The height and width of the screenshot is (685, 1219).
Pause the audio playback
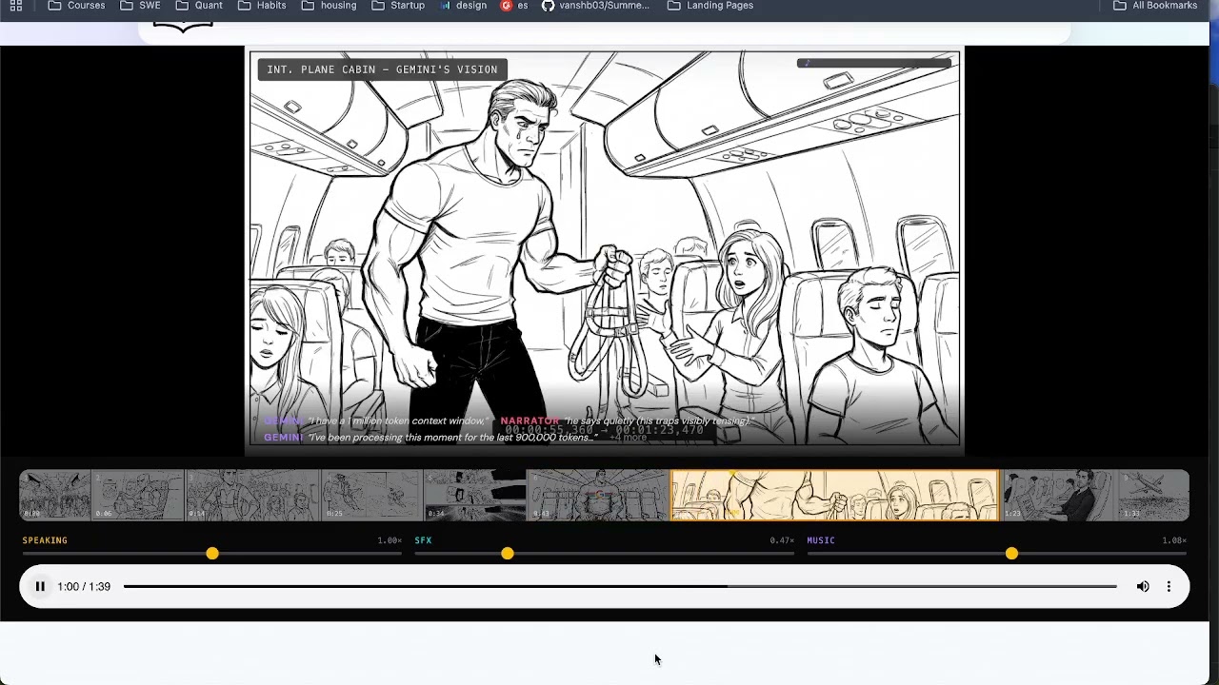(40, 587)
